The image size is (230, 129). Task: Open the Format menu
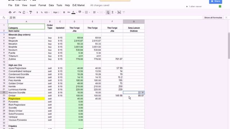(42, 5)
